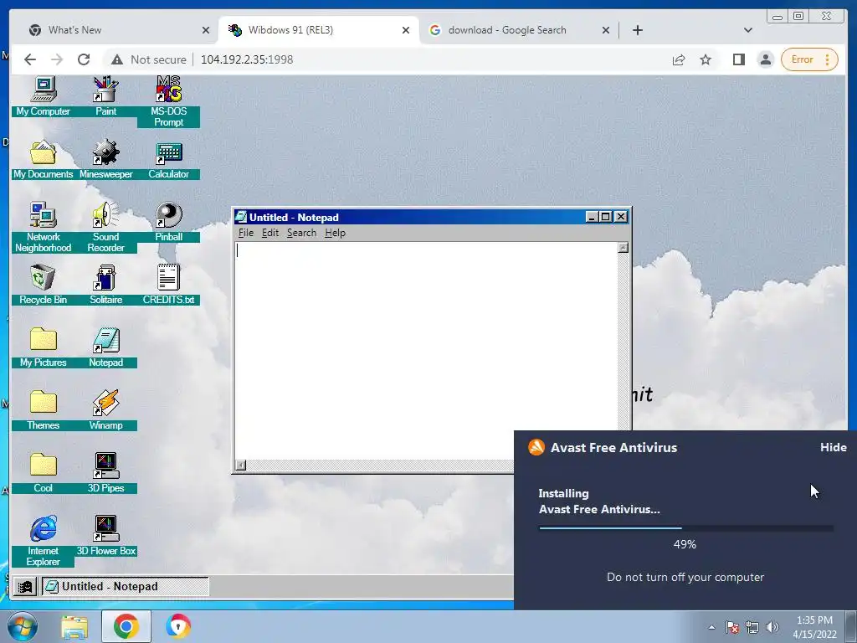Open a new Chrome tab

click(x=637, y=30)
